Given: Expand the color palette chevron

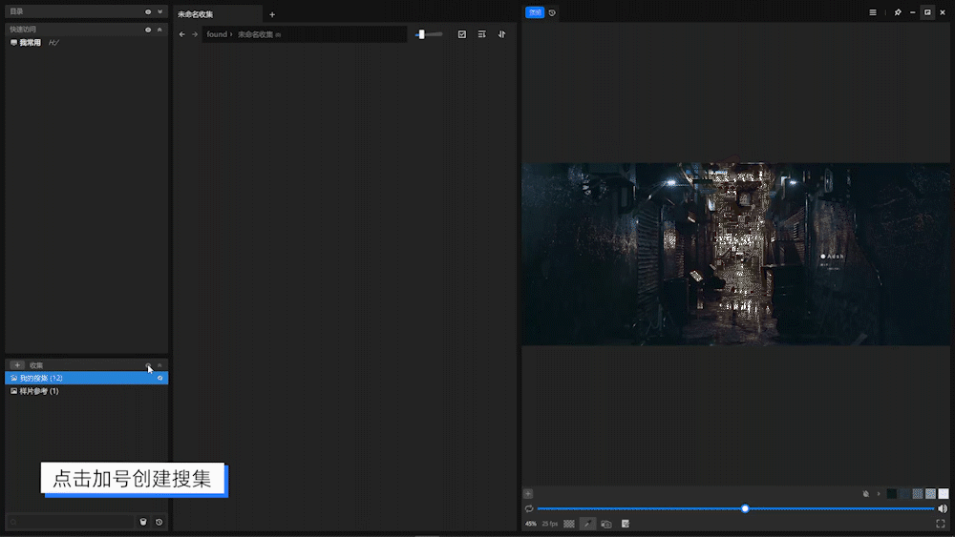Looking at the screenshot, I should [879, 494].
